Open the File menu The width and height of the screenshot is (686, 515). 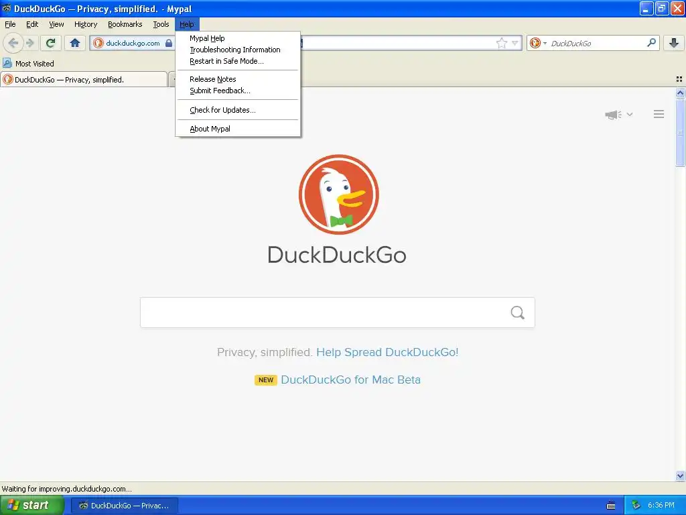tap(10, 24)
